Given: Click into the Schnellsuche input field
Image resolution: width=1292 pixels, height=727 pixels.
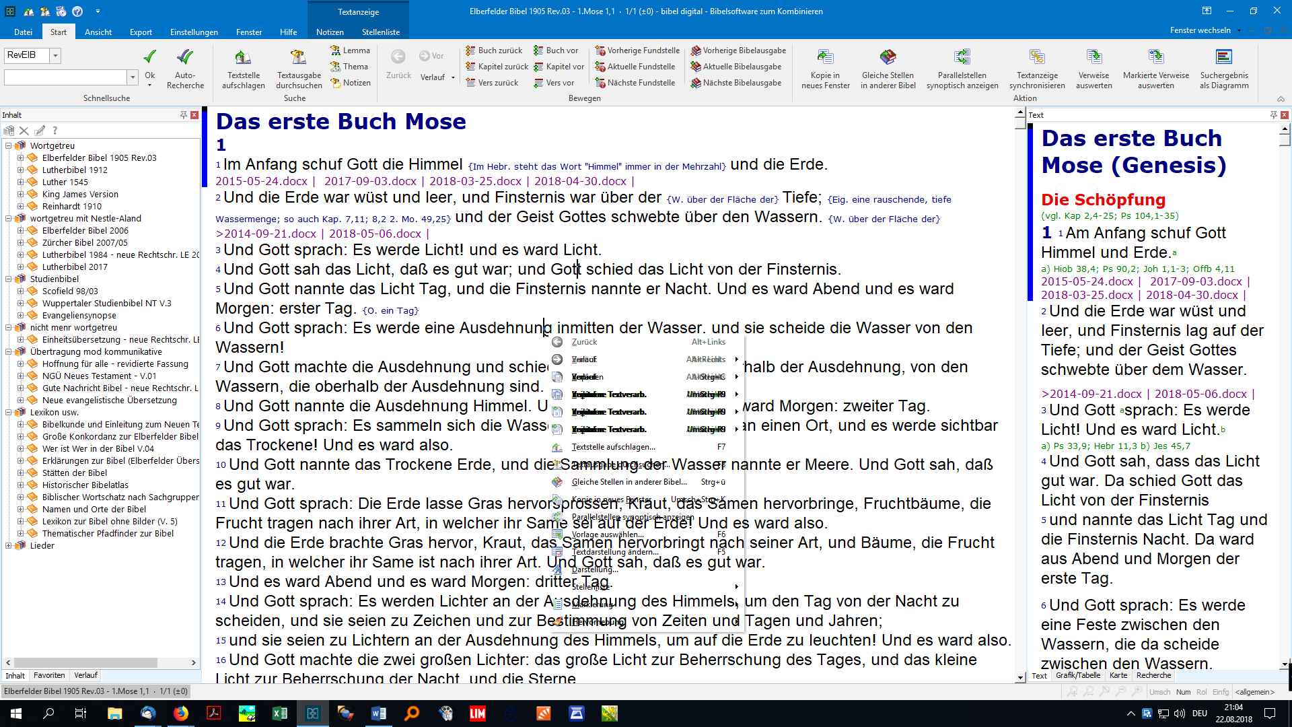Looking at the screenshot, I should pos(65,77).
